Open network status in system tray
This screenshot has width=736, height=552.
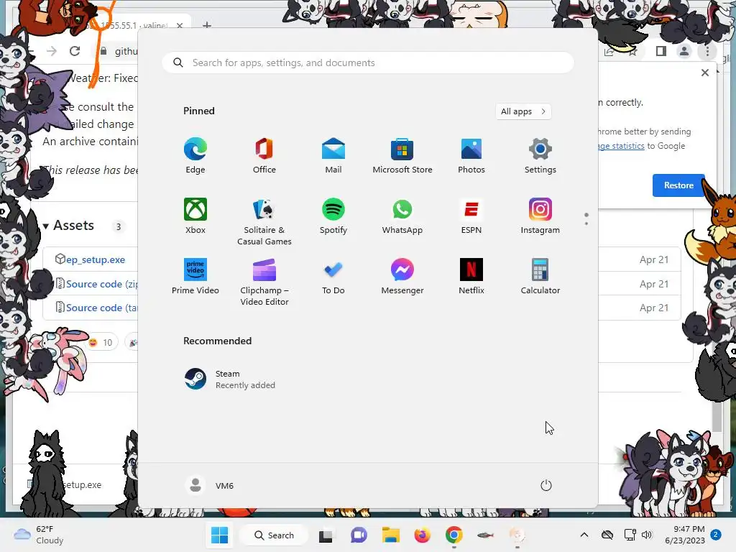pyautogui.click(x=630, y=535)
